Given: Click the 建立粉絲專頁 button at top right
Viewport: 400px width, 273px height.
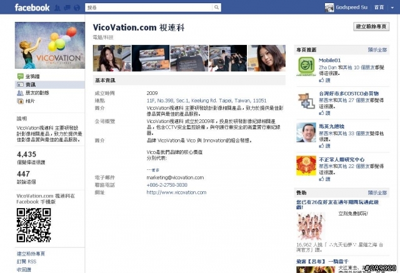Looking at the screenshot, I should 371,26.
